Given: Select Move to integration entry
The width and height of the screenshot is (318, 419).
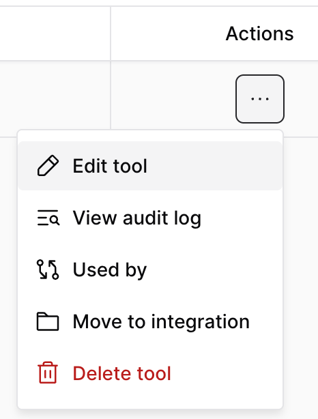Looking at the screenshot, I should tap(150, 321).
